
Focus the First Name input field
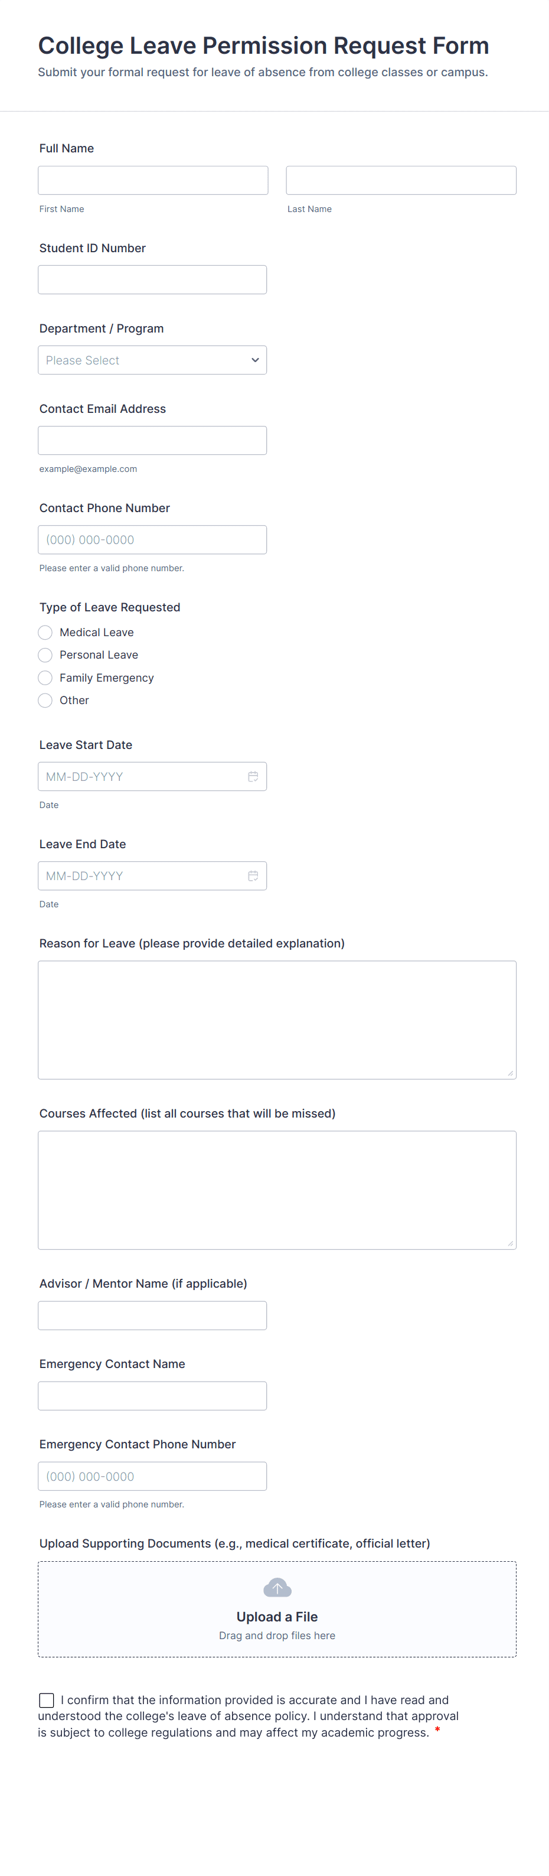(153, 180)
